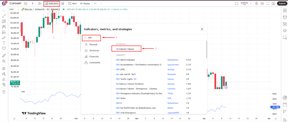Screen dimensions: 288x122
Task: Add OBV Accumulation / Distribution combination v2
Action: tap(139, 65)
